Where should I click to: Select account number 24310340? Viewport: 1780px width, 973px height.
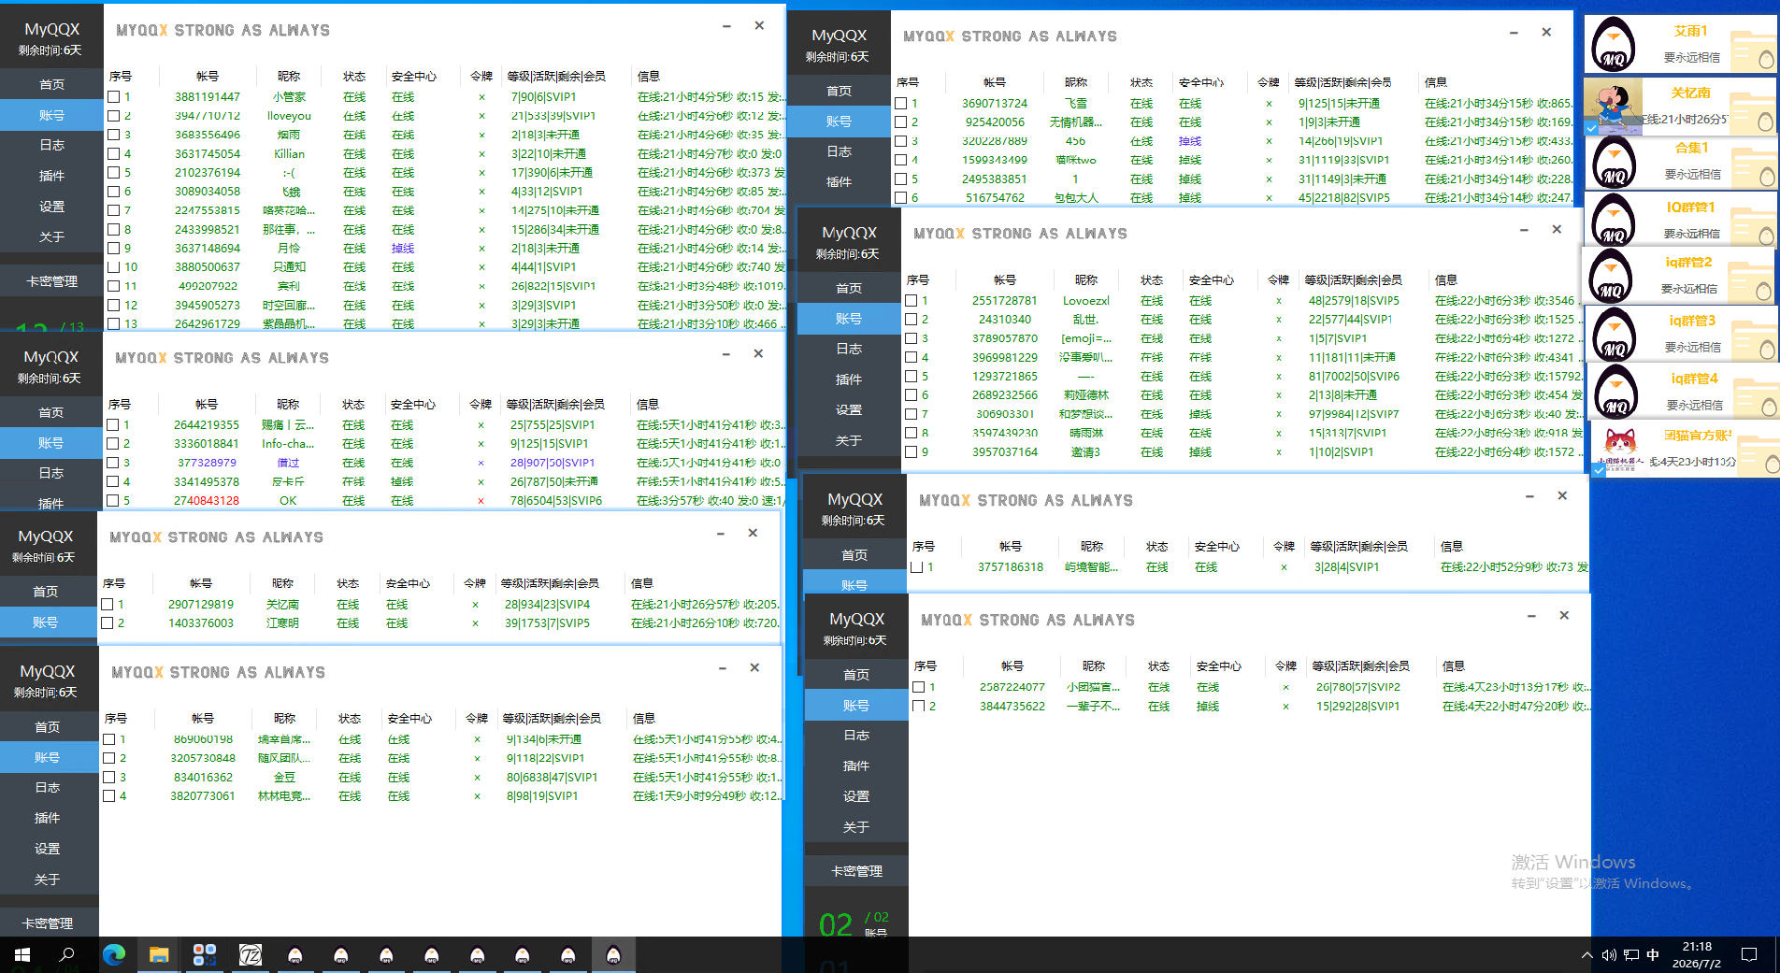[x=1005, y=320]
